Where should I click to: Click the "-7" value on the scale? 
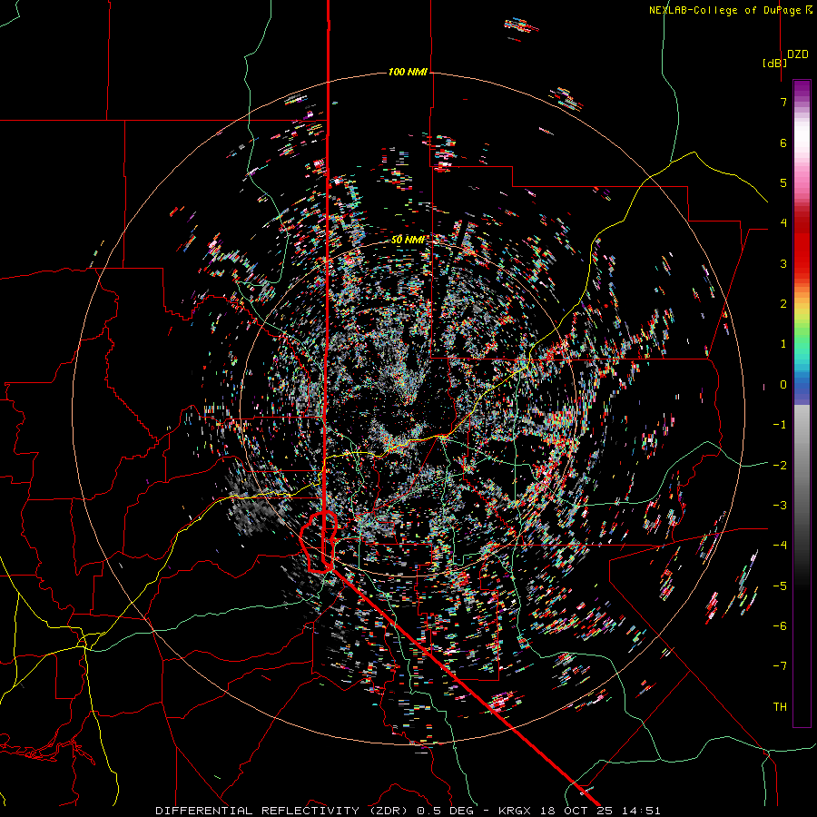[x=780, y=666]
